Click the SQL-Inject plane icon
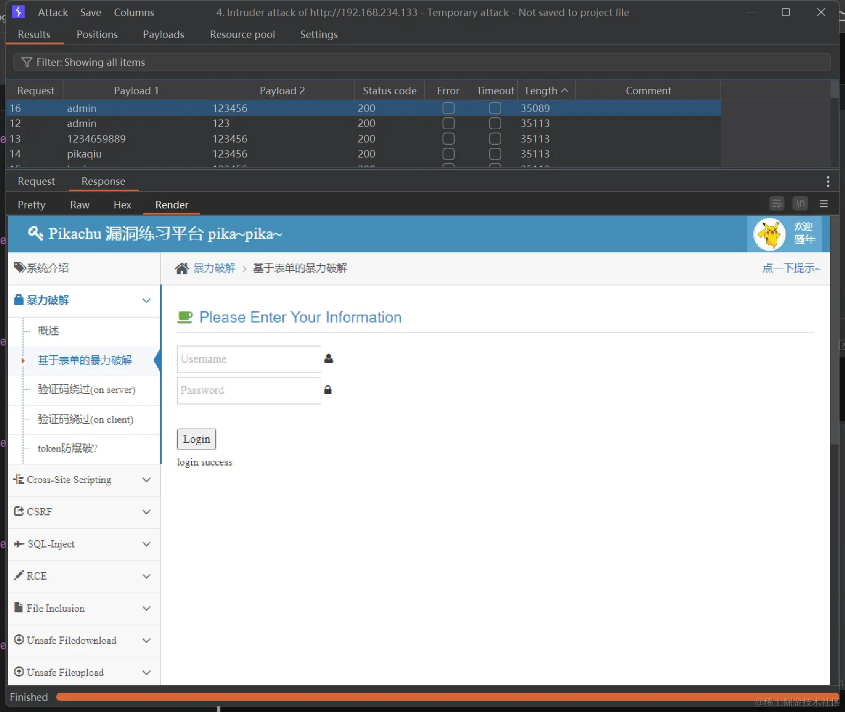The width and height of the screenshot is (845, 712). point(19,544)
